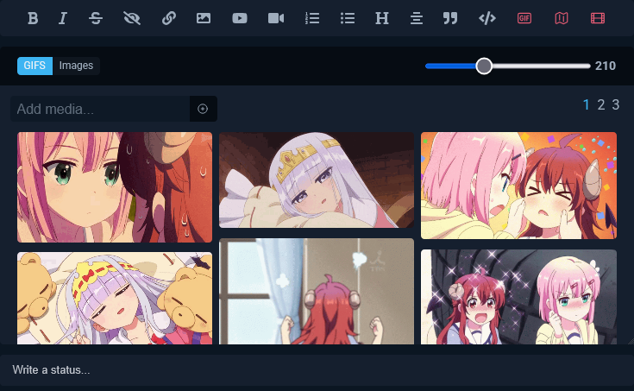634x391 pixels.
Task: Insert a bulleted list
Action: click(348, 18)
